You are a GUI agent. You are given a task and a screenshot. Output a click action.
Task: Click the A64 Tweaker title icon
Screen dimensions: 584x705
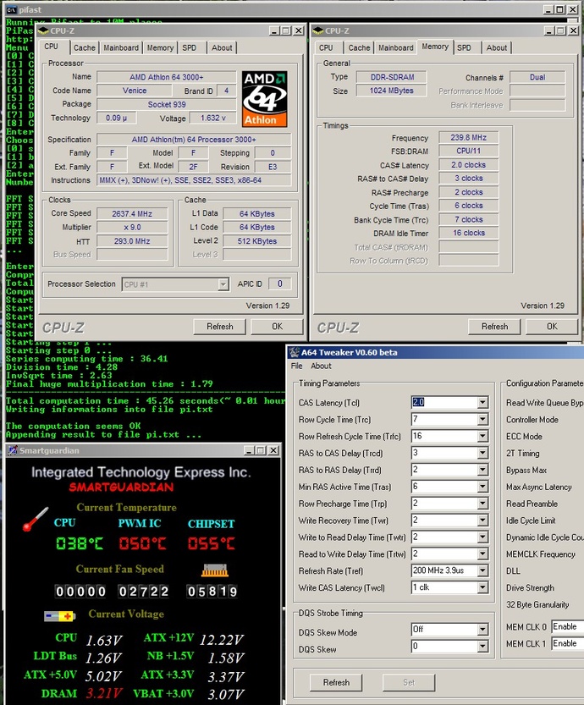[x=294, y=352]
